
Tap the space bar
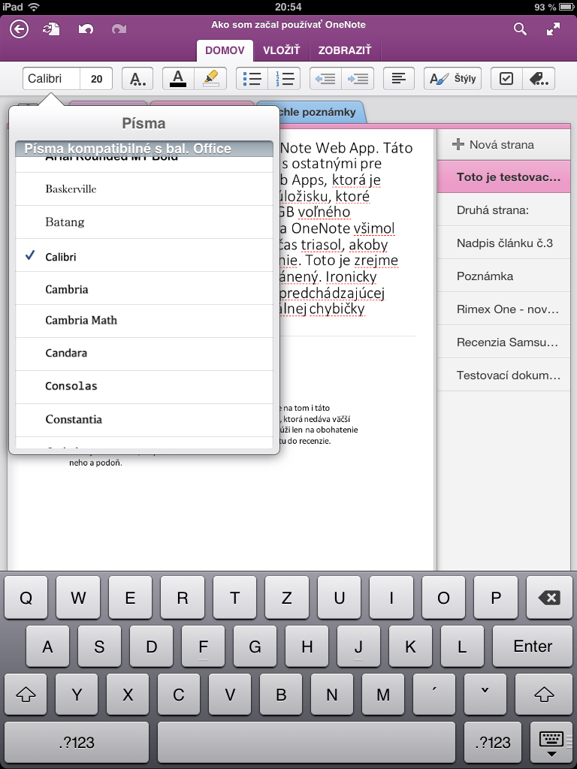[x=307, y=743]
